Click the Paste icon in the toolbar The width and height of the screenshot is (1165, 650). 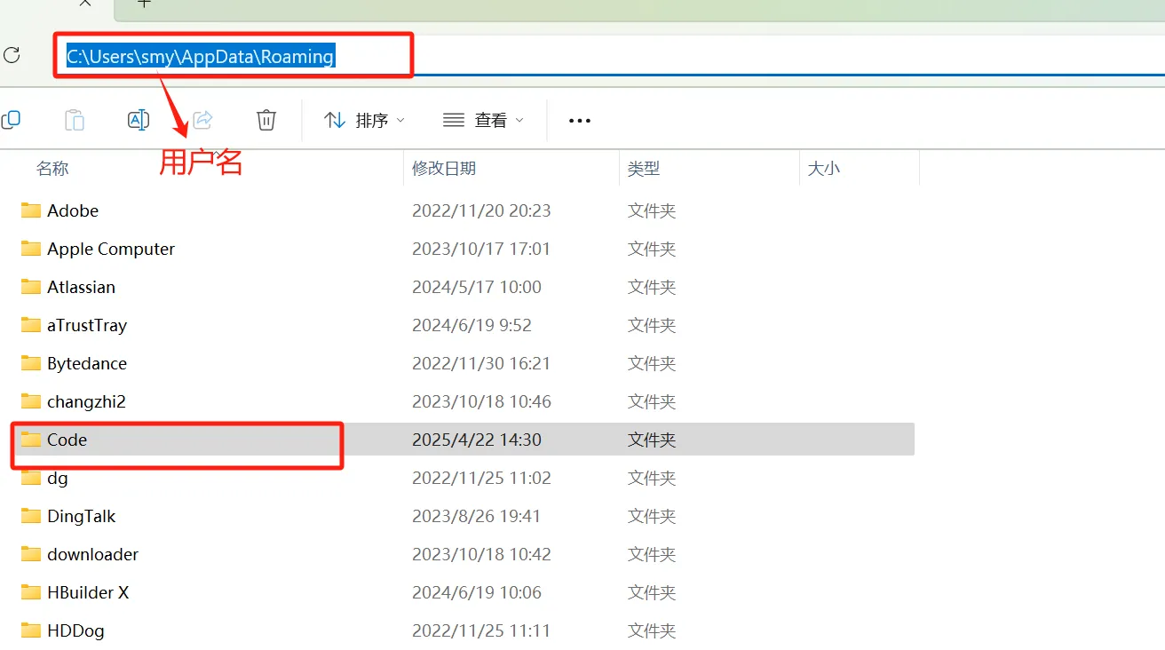[x=75, y=119]
